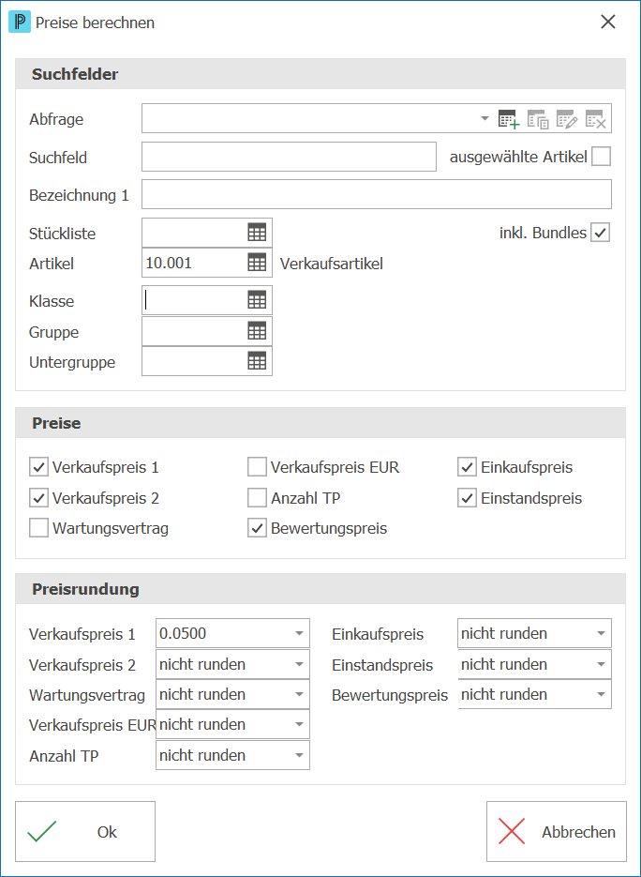
Task: Enable the ausgewählte Artikel checkbox
Action: 602,157
